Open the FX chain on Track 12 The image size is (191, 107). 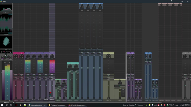point(82,5)
